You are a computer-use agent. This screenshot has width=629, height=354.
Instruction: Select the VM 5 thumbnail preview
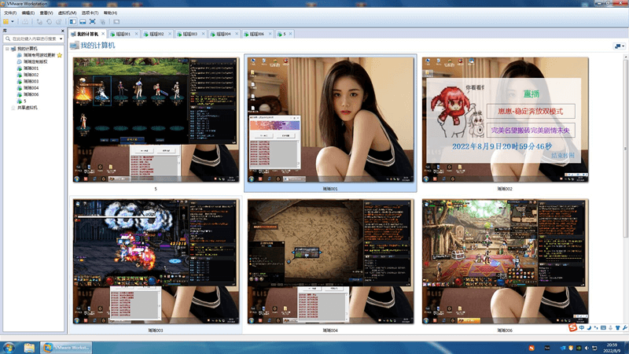156,120
